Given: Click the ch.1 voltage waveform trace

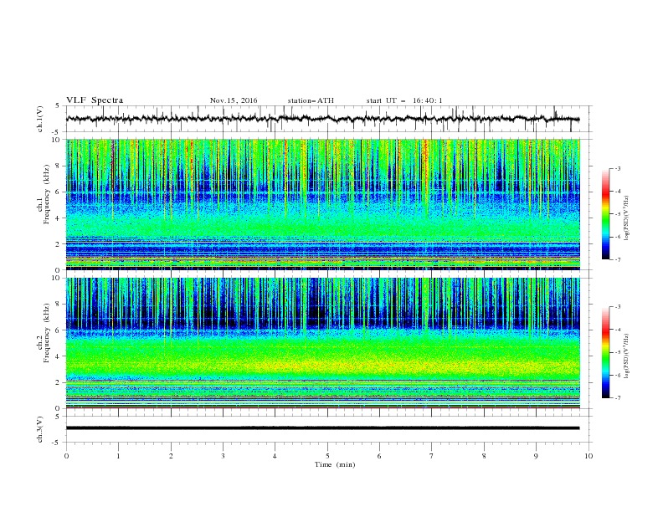Looking at the screenshot, I should [x=322, y=119].
